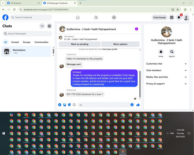Open the nine-dot menu grid icon
This screenshot has height=155, width=194.
click(171, 17)
